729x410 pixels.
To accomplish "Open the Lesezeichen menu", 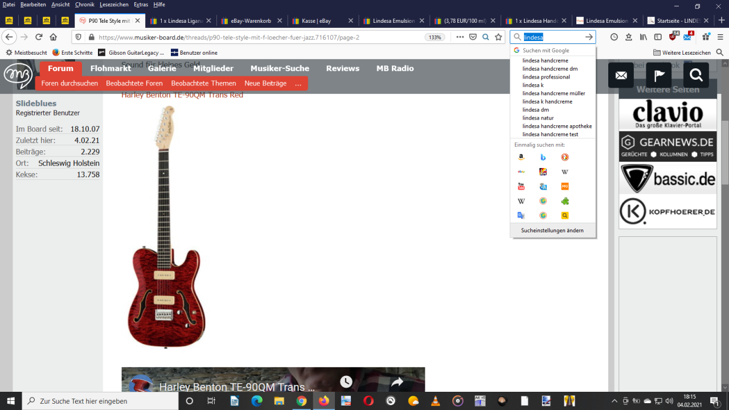I will tap(114, 5).
